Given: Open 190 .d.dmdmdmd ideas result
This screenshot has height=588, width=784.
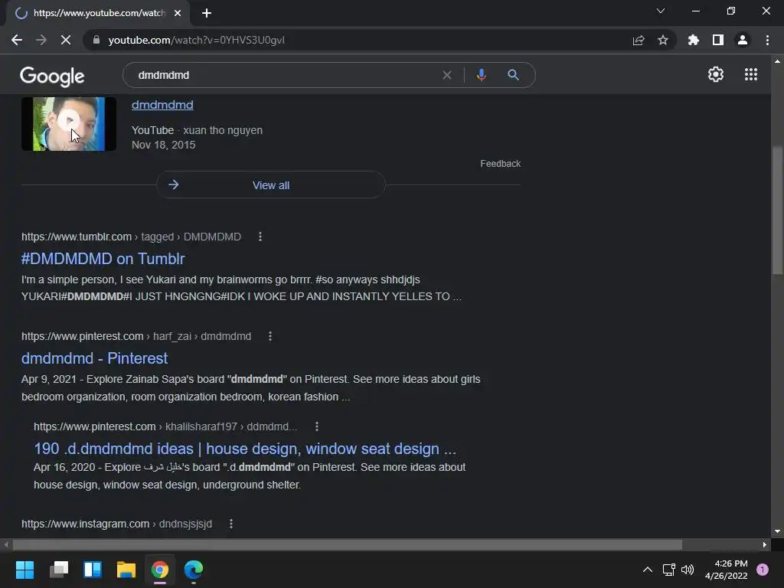Looking at the screenshot, I should 245,449.
